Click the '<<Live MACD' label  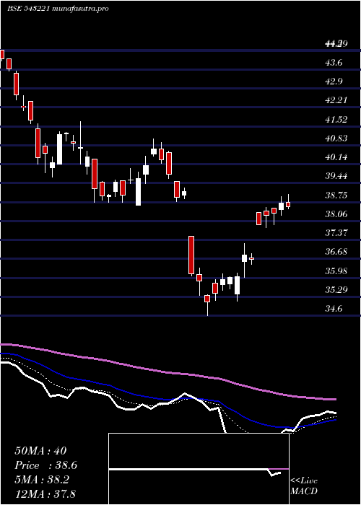[304, 486]
